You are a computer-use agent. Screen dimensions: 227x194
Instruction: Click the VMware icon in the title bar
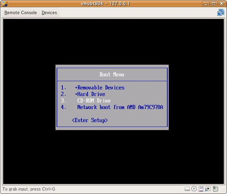[4, 4]
